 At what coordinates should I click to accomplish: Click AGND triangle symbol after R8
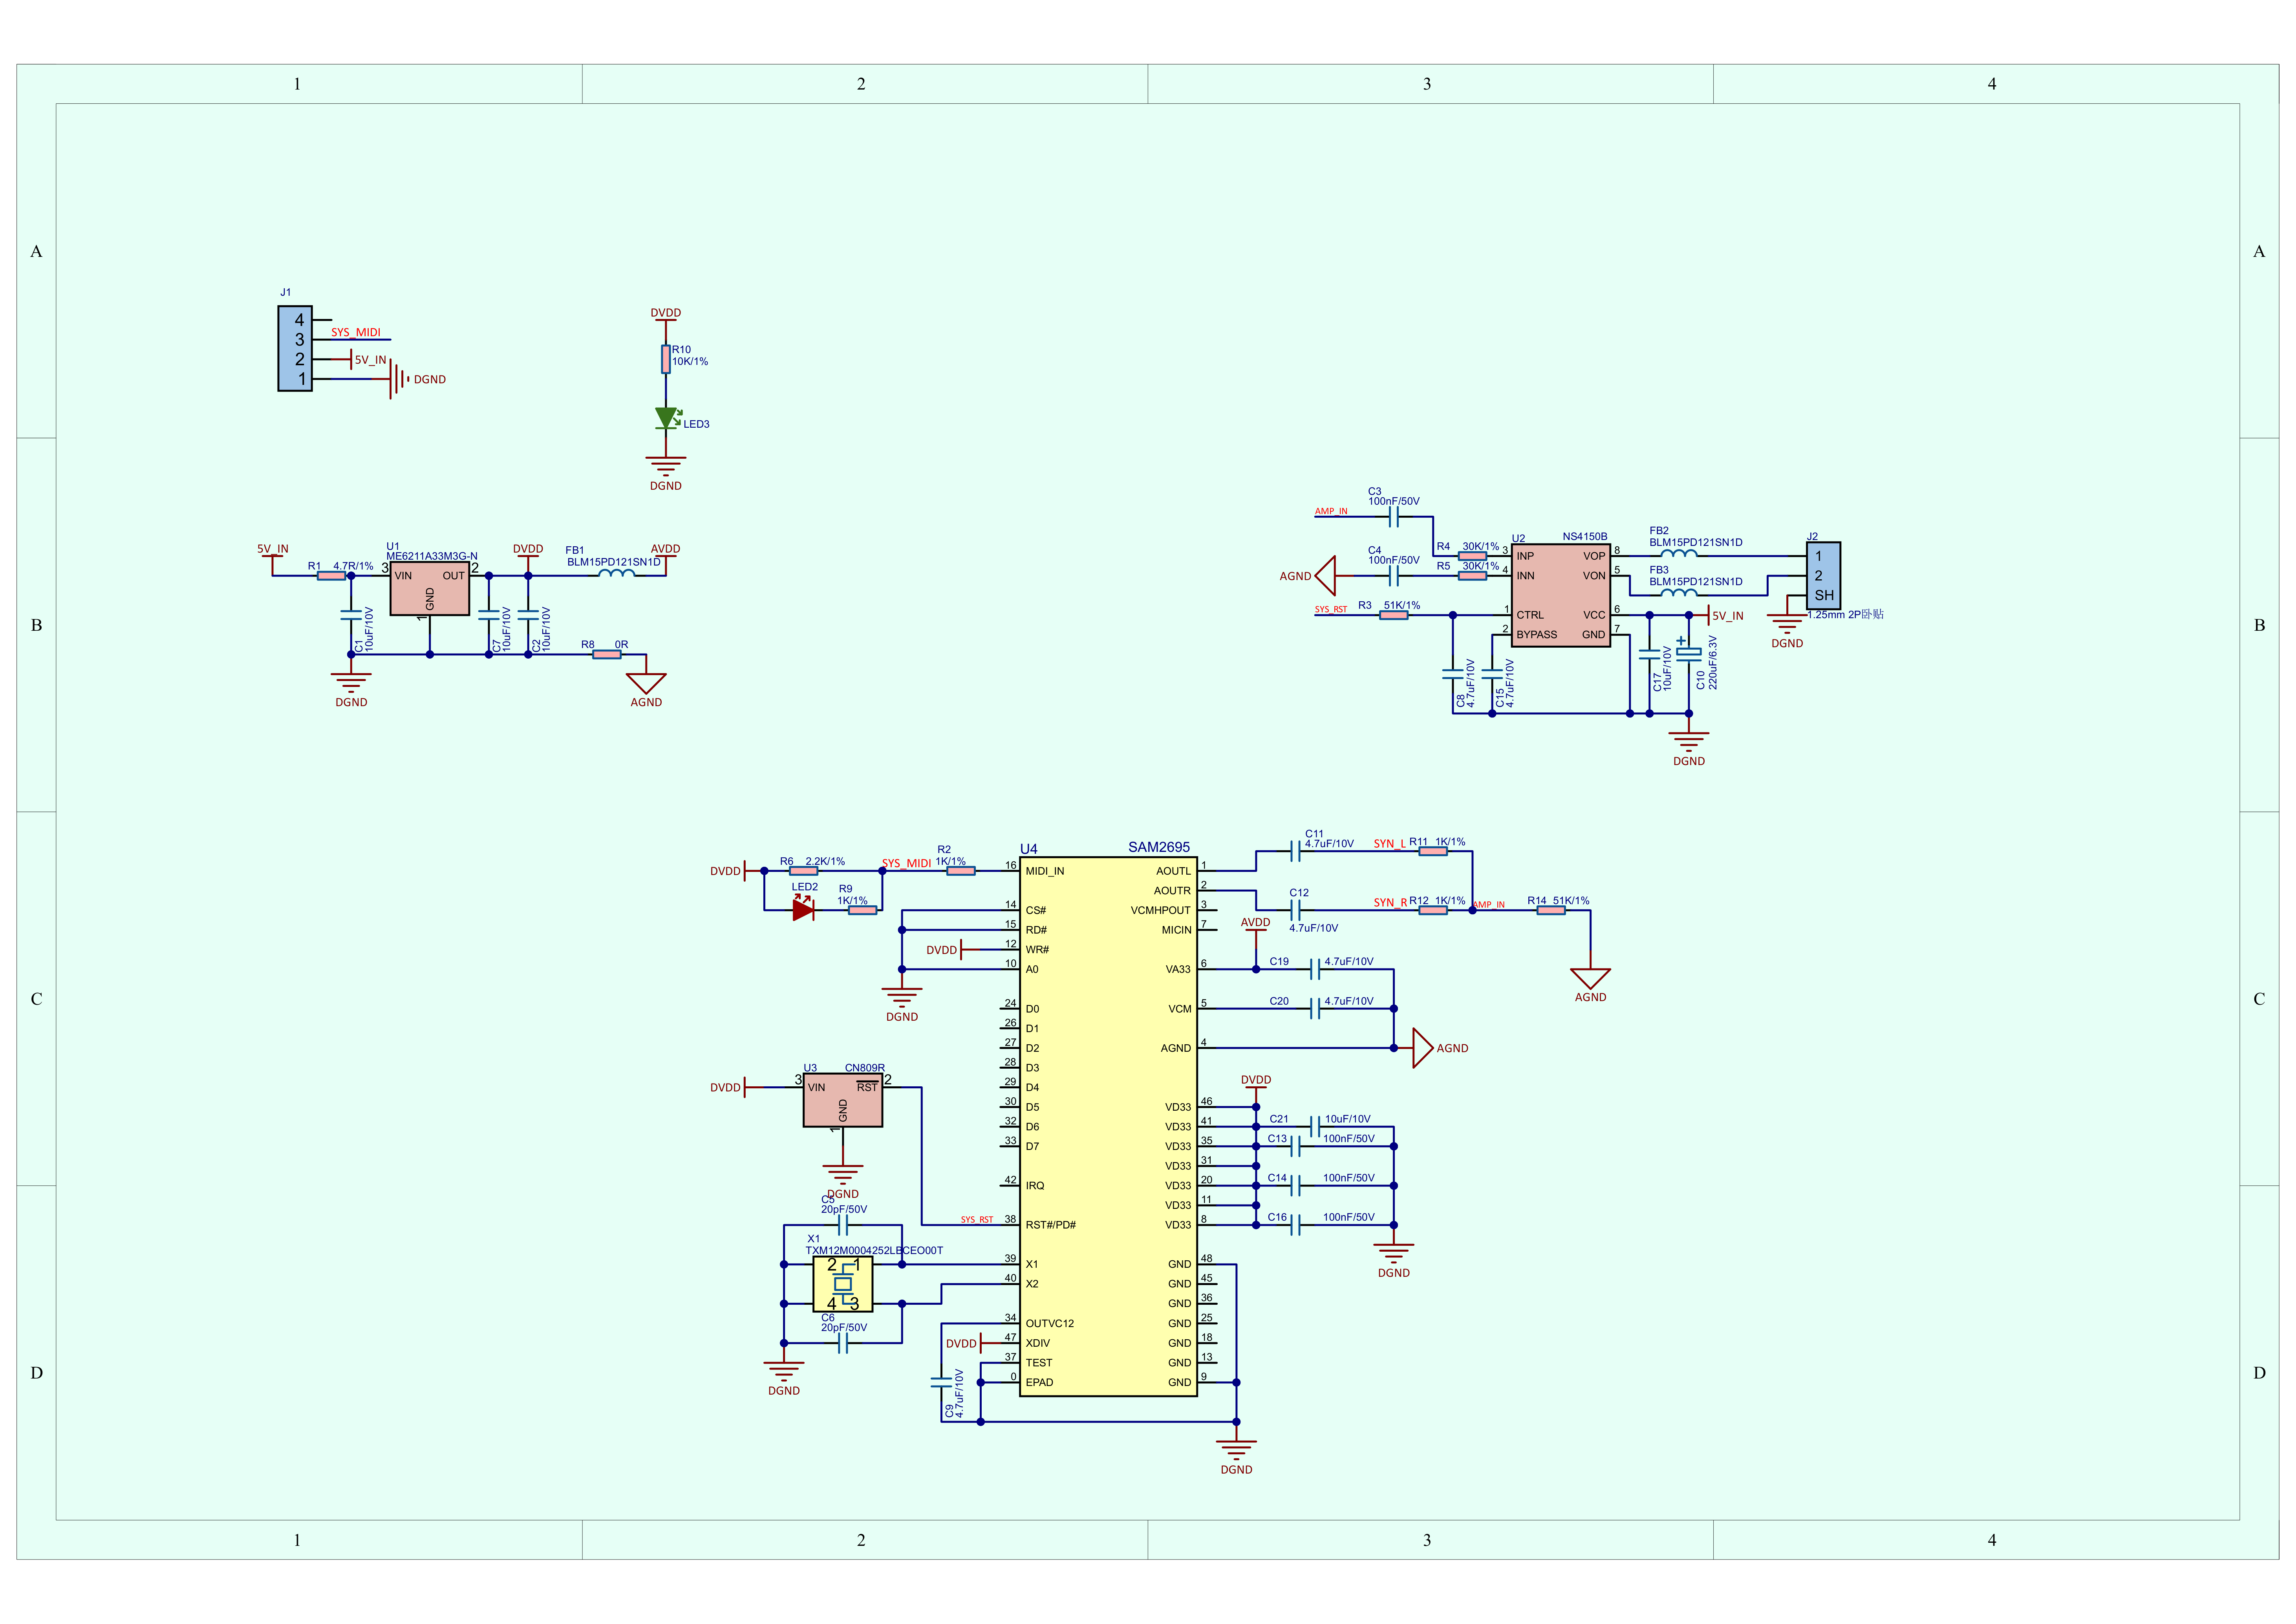click(x=646, y=683)
